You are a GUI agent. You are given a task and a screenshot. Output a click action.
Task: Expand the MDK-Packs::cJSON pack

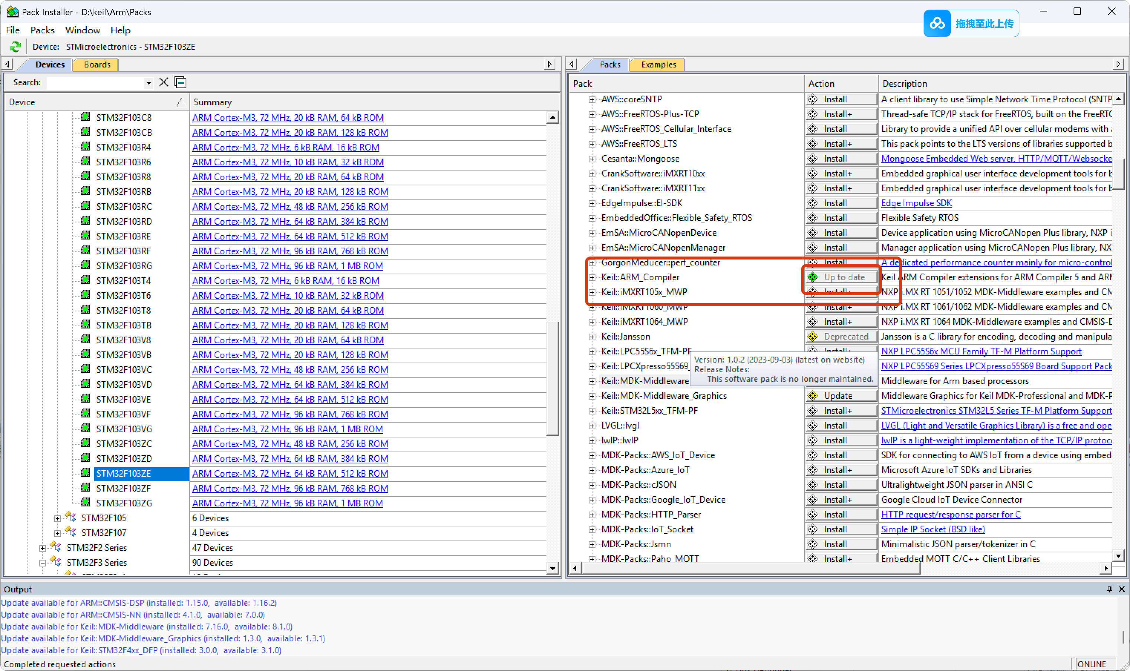[x=592, y=485]
